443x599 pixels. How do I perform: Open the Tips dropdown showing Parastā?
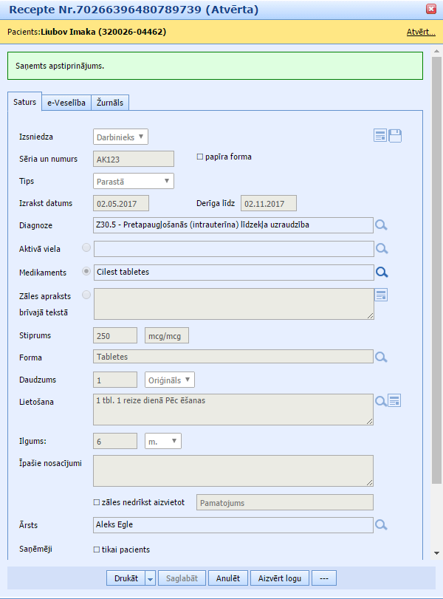coord(134,181)
